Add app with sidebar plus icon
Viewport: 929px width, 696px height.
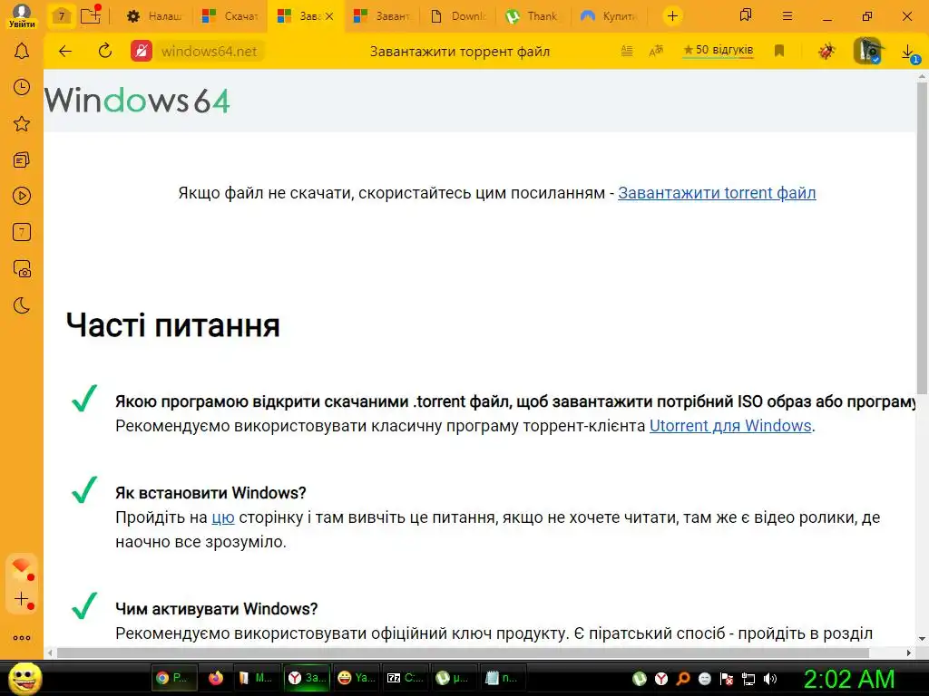[x=22, y=600]
